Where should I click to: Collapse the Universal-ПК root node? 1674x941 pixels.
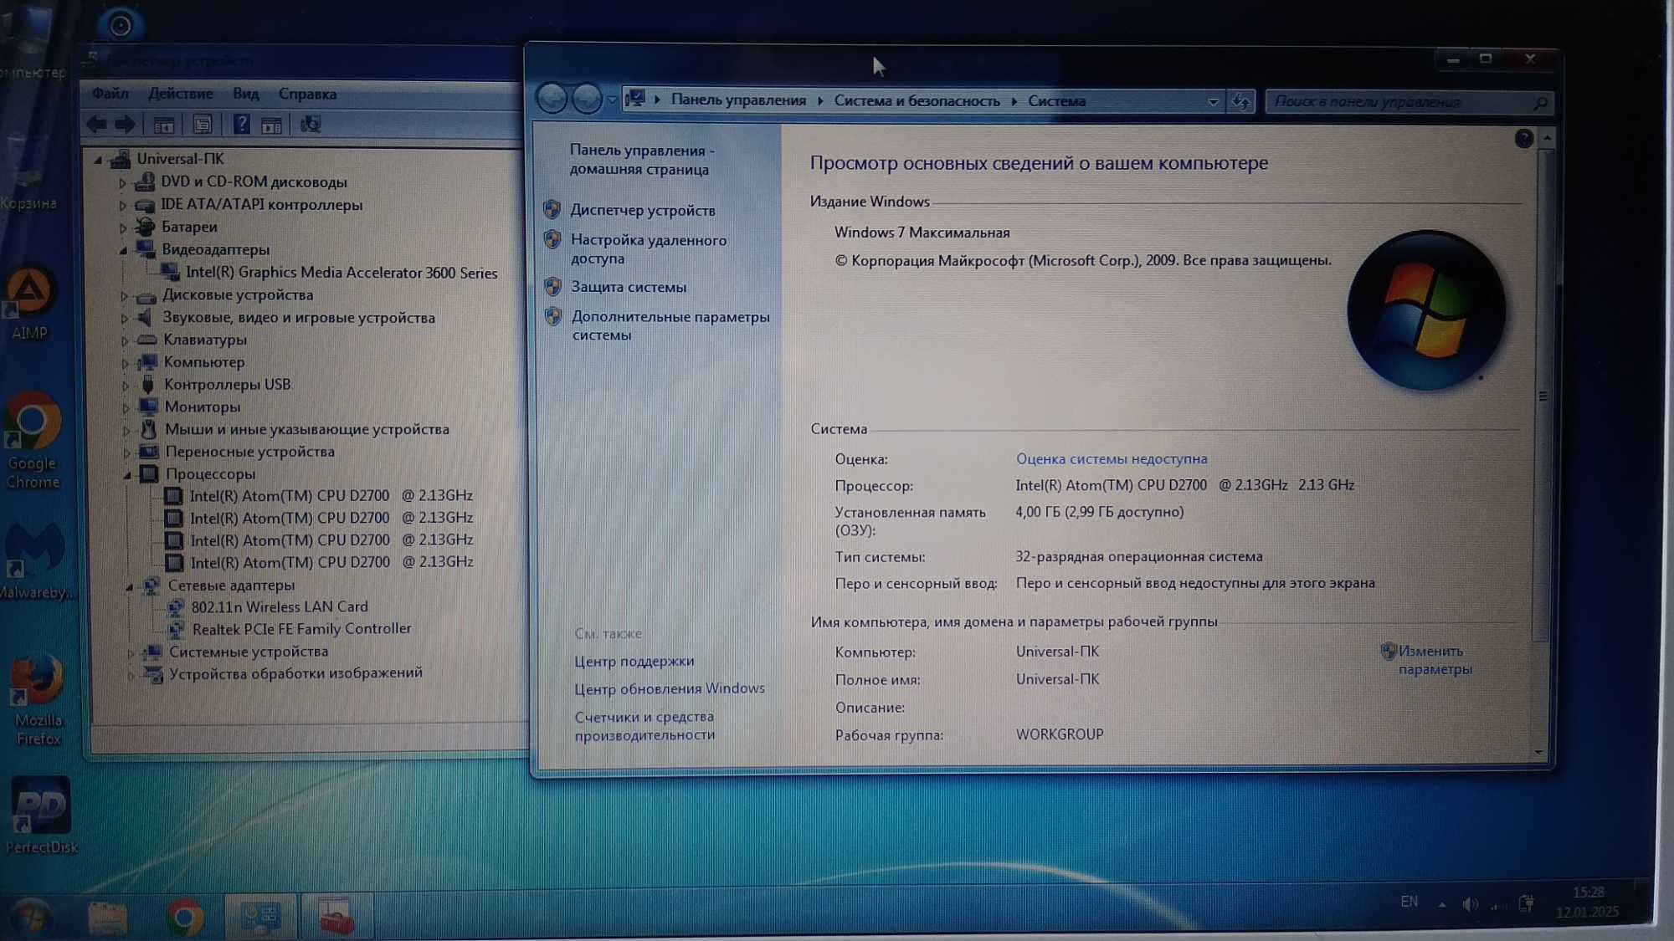point(99,159)
